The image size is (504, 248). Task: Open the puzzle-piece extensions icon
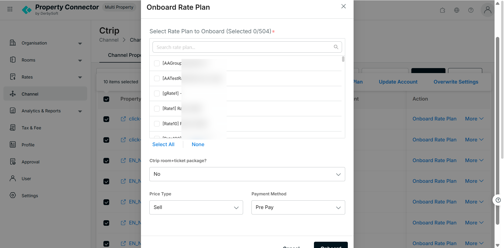click(x=443, y=10)
